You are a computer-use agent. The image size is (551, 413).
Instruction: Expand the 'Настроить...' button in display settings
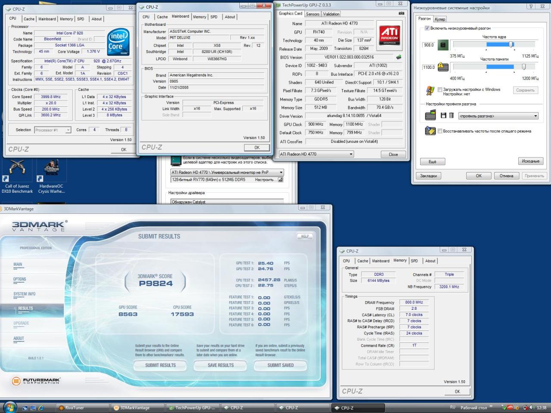pyautogui.click(x=280, y=180)
